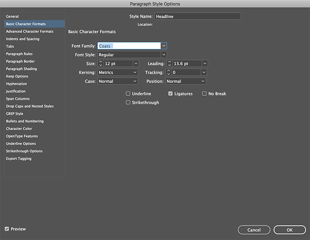310x240 pixels.
Task: Open the Size dropdown arrow
Action: click(x=136, y=63)
